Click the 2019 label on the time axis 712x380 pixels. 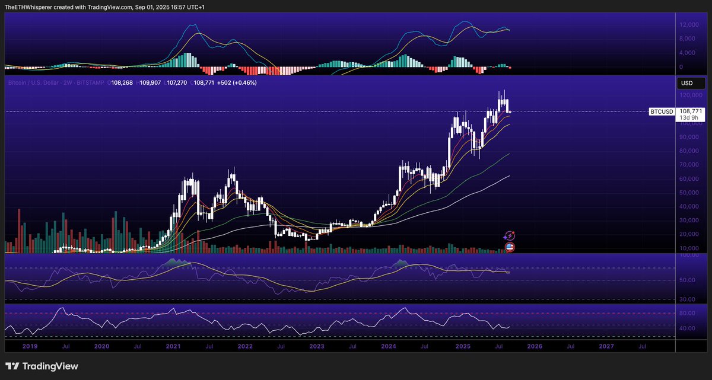[30, 346]
